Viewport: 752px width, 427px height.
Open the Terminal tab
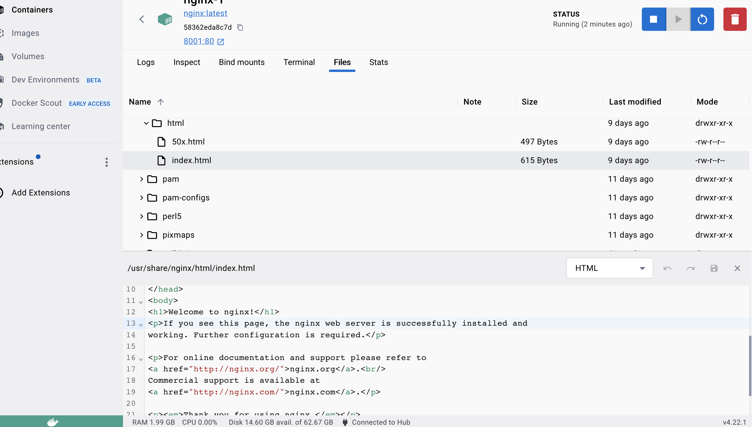(299, 62)
